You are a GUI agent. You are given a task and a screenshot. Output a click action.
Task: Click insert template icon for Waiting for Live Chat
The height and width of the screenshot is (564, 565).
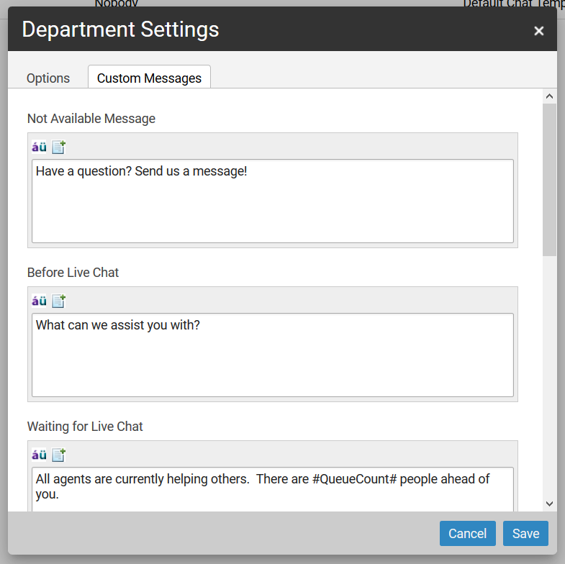(58, 455)
